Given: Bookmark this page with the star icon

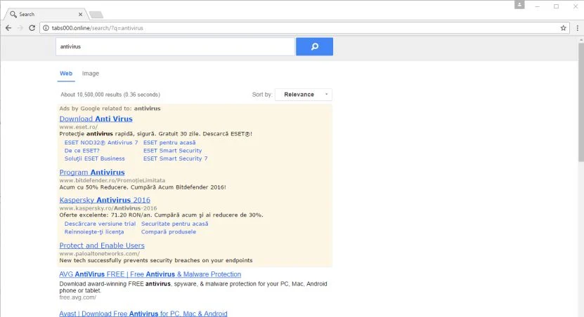Looking at the screenshot, I should pyautogui.click(x=563, y=28).
